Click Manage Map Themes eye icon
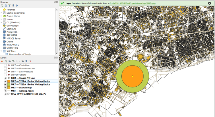The width and height of the screenshot is (215, 117). click(9, 61)
